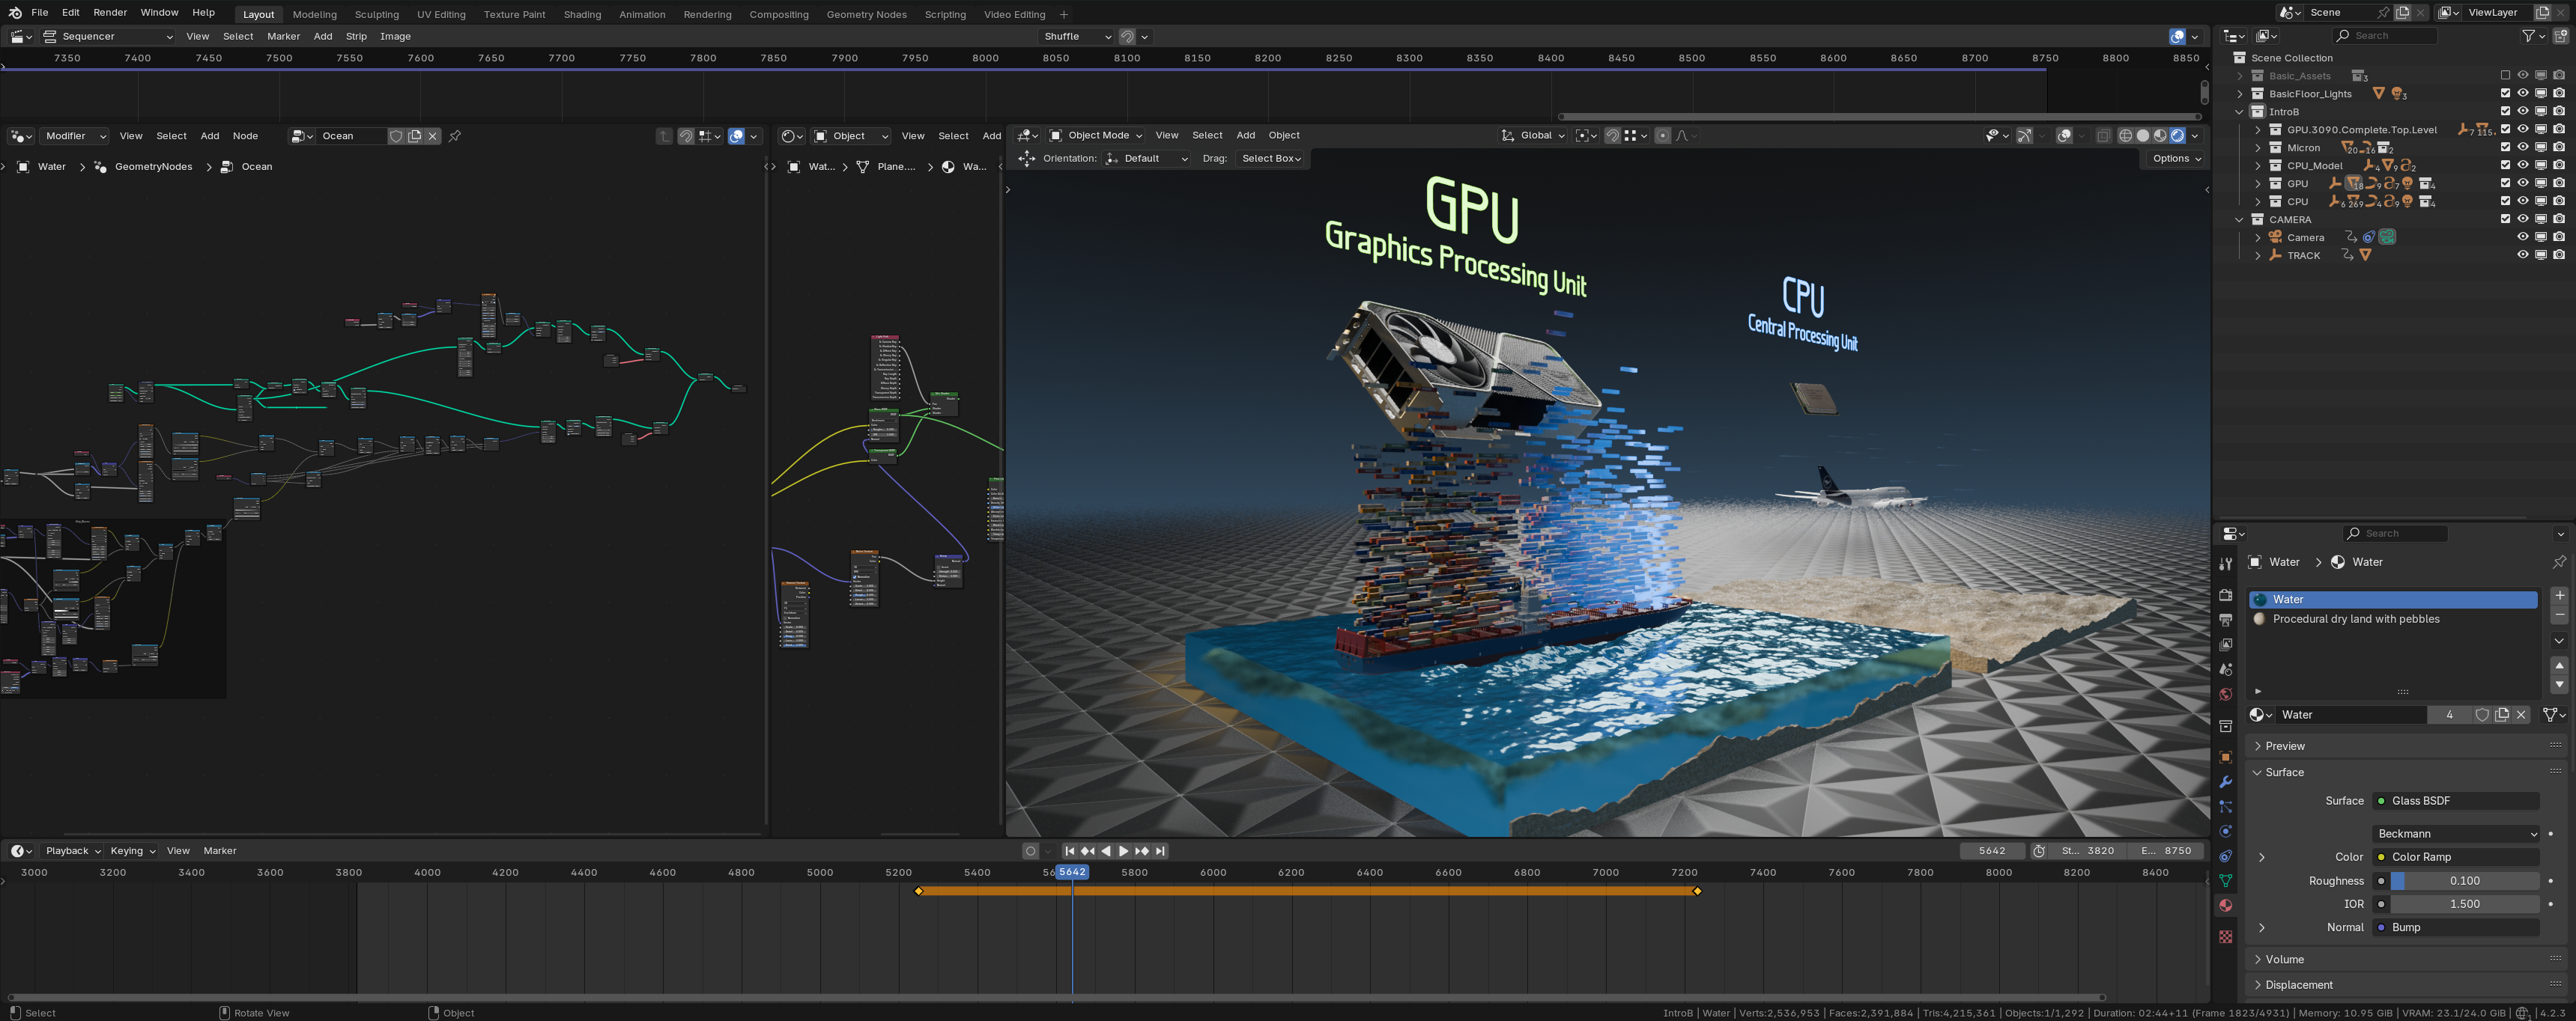
Task: Click New Collection icon in outliner
Action: click(2561, 36)
